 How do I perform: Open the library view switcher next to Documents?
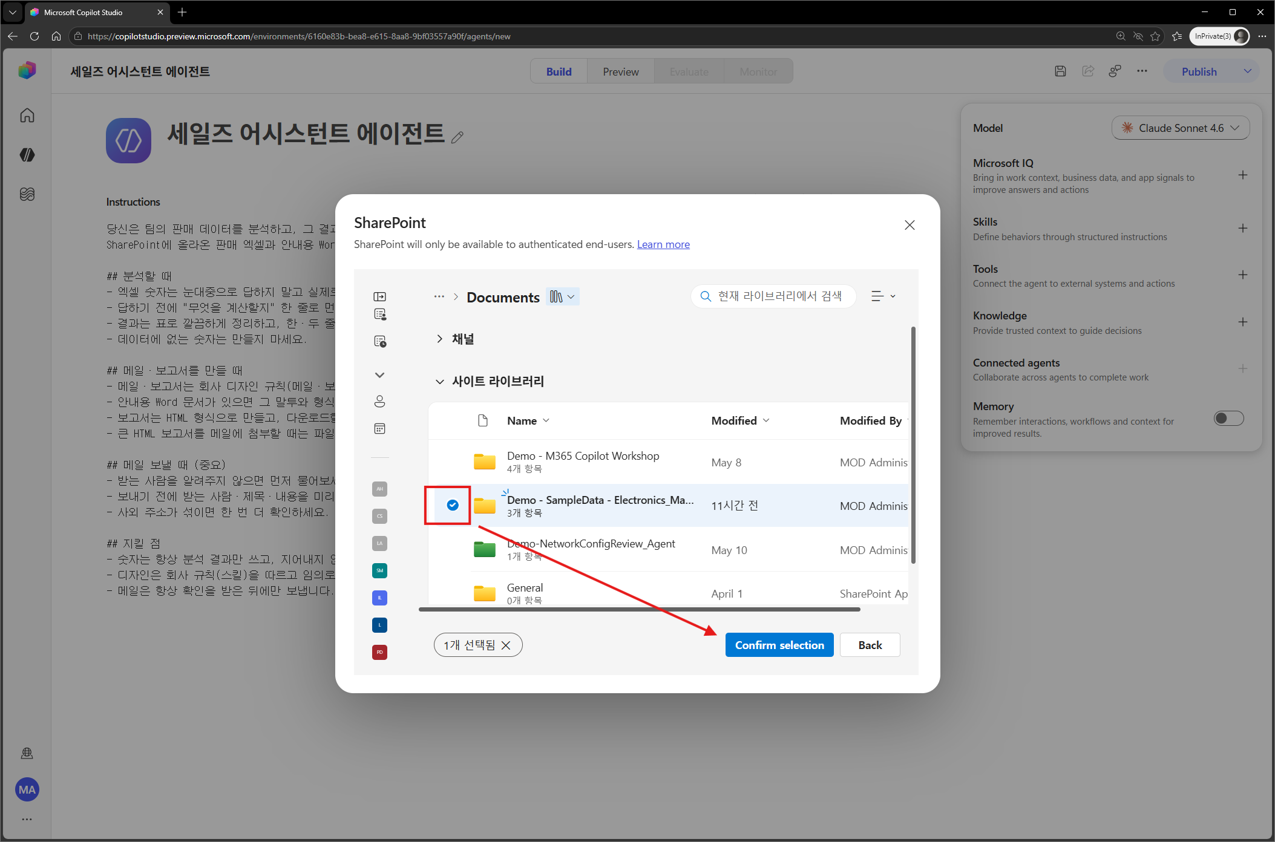pos(562,296)
